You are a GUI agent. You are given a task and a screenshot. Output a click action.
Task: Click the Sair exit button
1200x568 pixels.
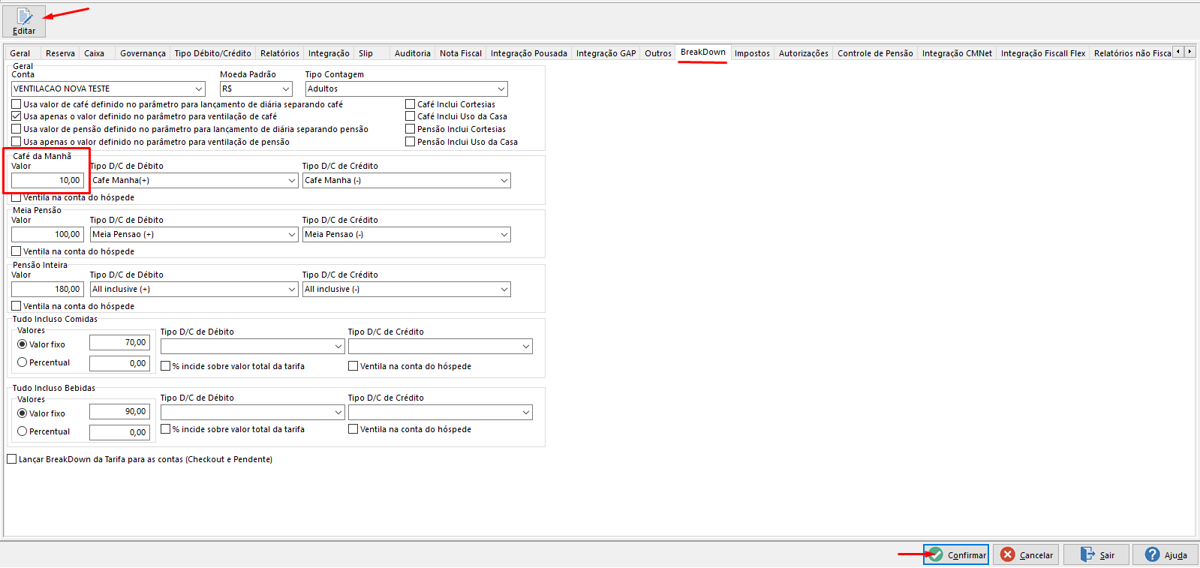(1096, 554)
